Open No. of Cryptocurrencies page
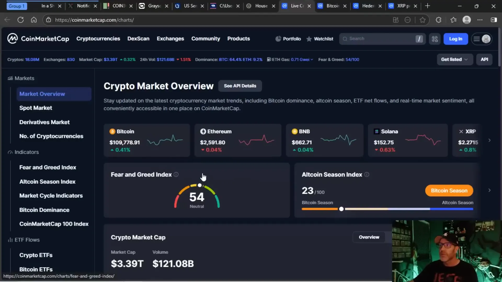Screen dimensions: 502x282 click(x=51, y=136)
